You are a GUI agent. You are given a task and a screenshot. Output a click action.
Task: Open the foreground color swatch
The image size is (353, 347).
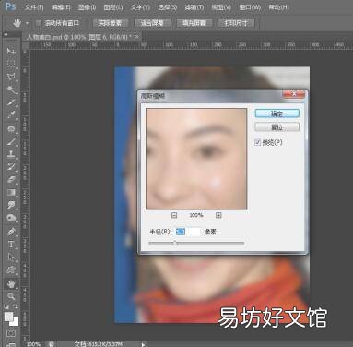[8, 316]
